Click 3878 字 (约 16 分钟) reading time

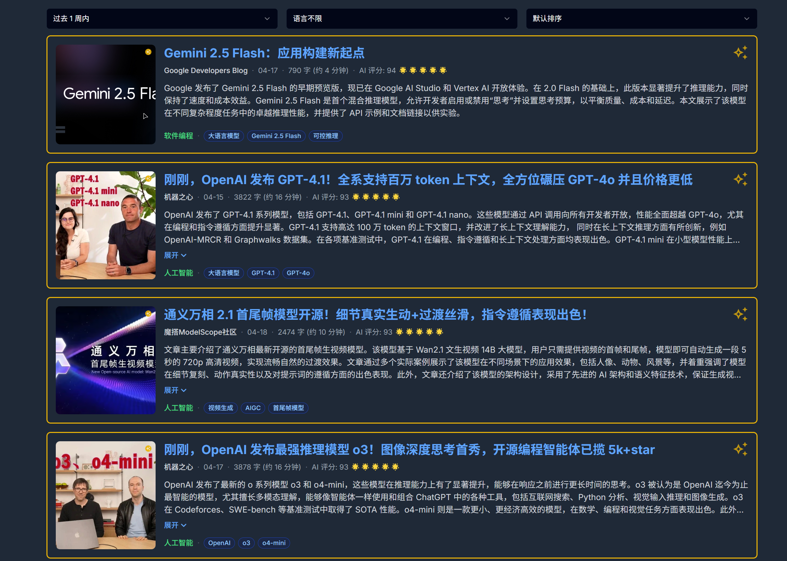point(267,467)
